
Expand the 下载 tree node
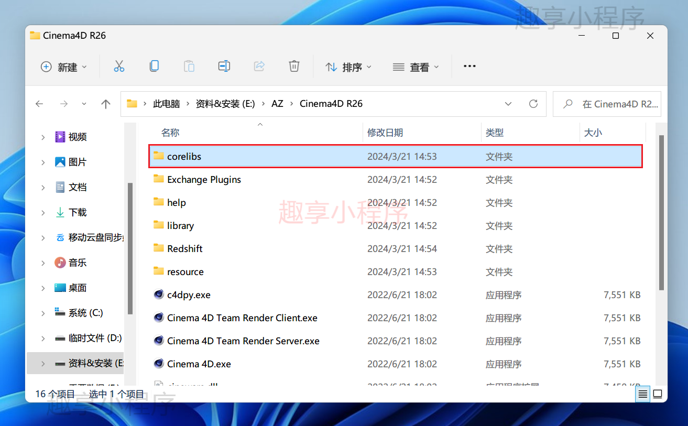pyautogui.click(x=43, y=212)
